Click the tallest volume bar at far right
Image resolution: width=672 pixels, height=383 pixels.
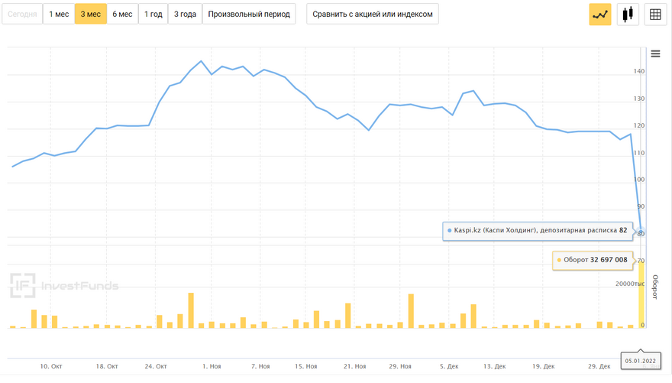pos(641,294)
